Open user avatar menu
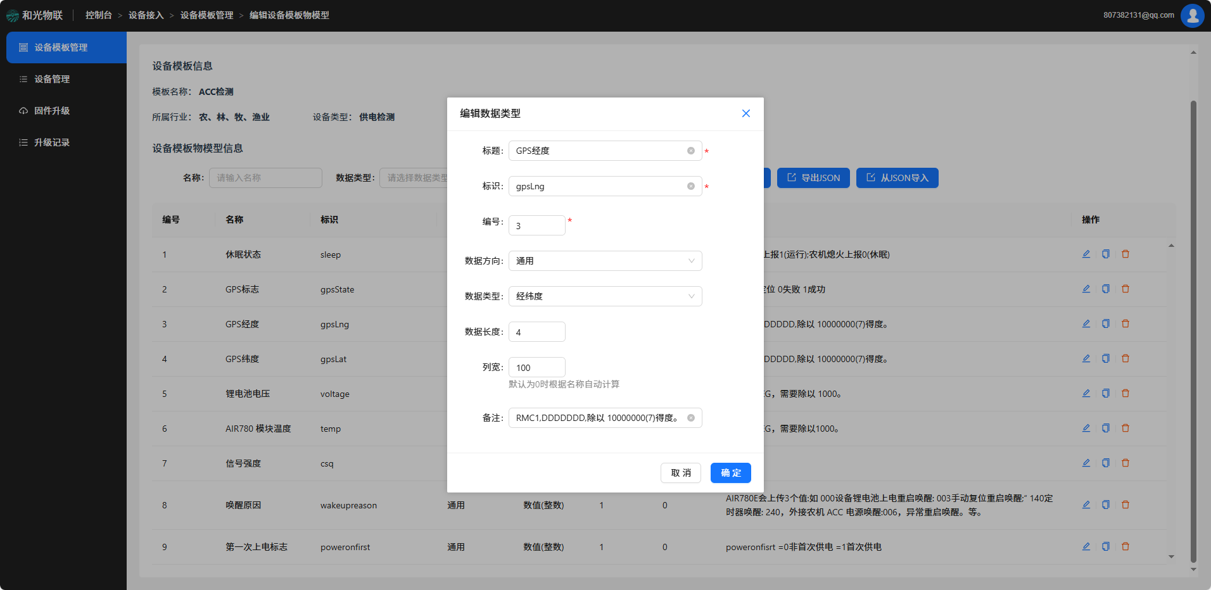The height and width of the screenshot is (590, 1211). 1192,15
